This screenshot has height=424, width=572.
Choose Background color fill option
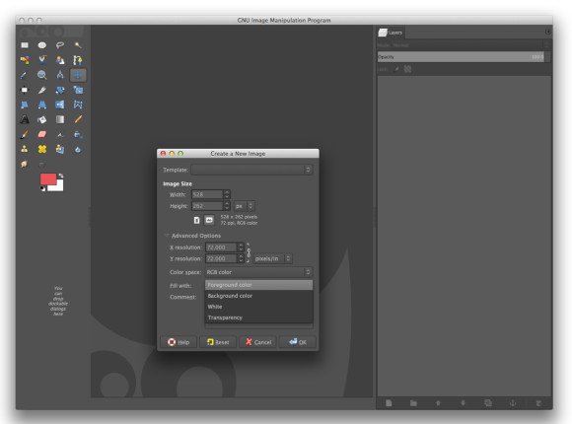(258, 296)
